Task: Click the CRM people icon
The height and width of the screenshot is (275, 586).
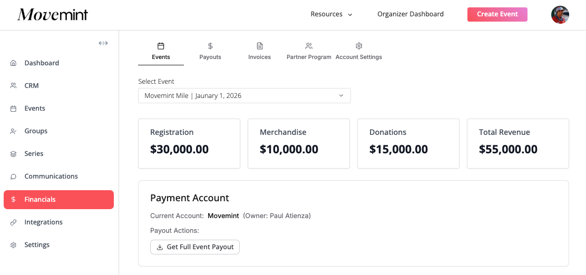Action: [x=14, y=86]
